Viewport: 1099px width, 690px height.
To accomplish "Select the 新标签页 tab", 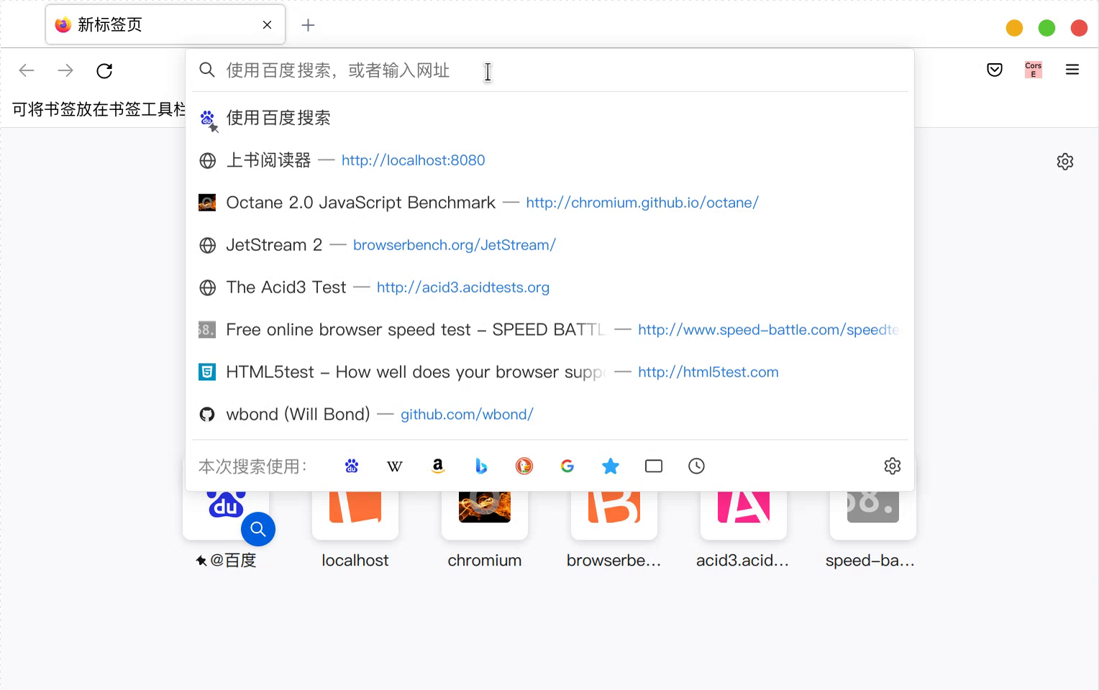I will [x=165, y=25].
